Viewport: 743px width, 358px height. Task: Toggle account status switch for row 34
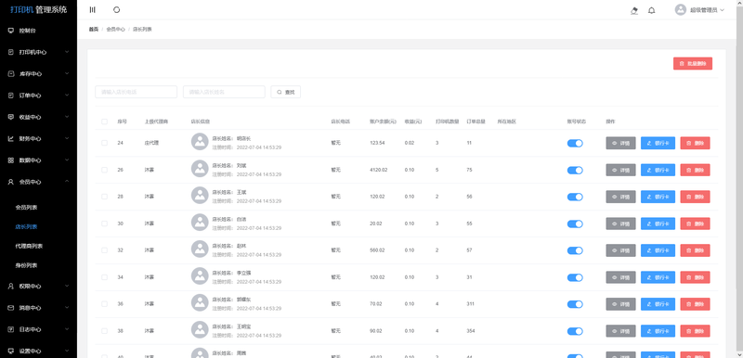575,277
